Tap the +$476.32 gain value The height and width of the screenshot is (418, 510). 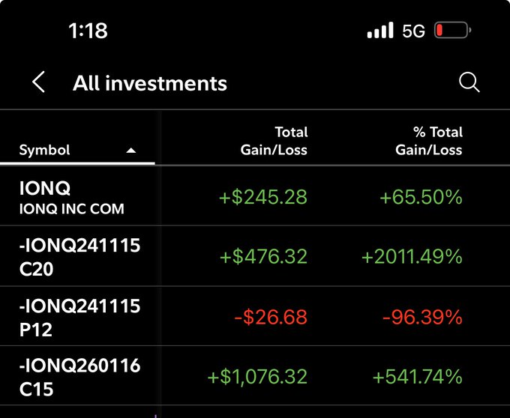263,257
